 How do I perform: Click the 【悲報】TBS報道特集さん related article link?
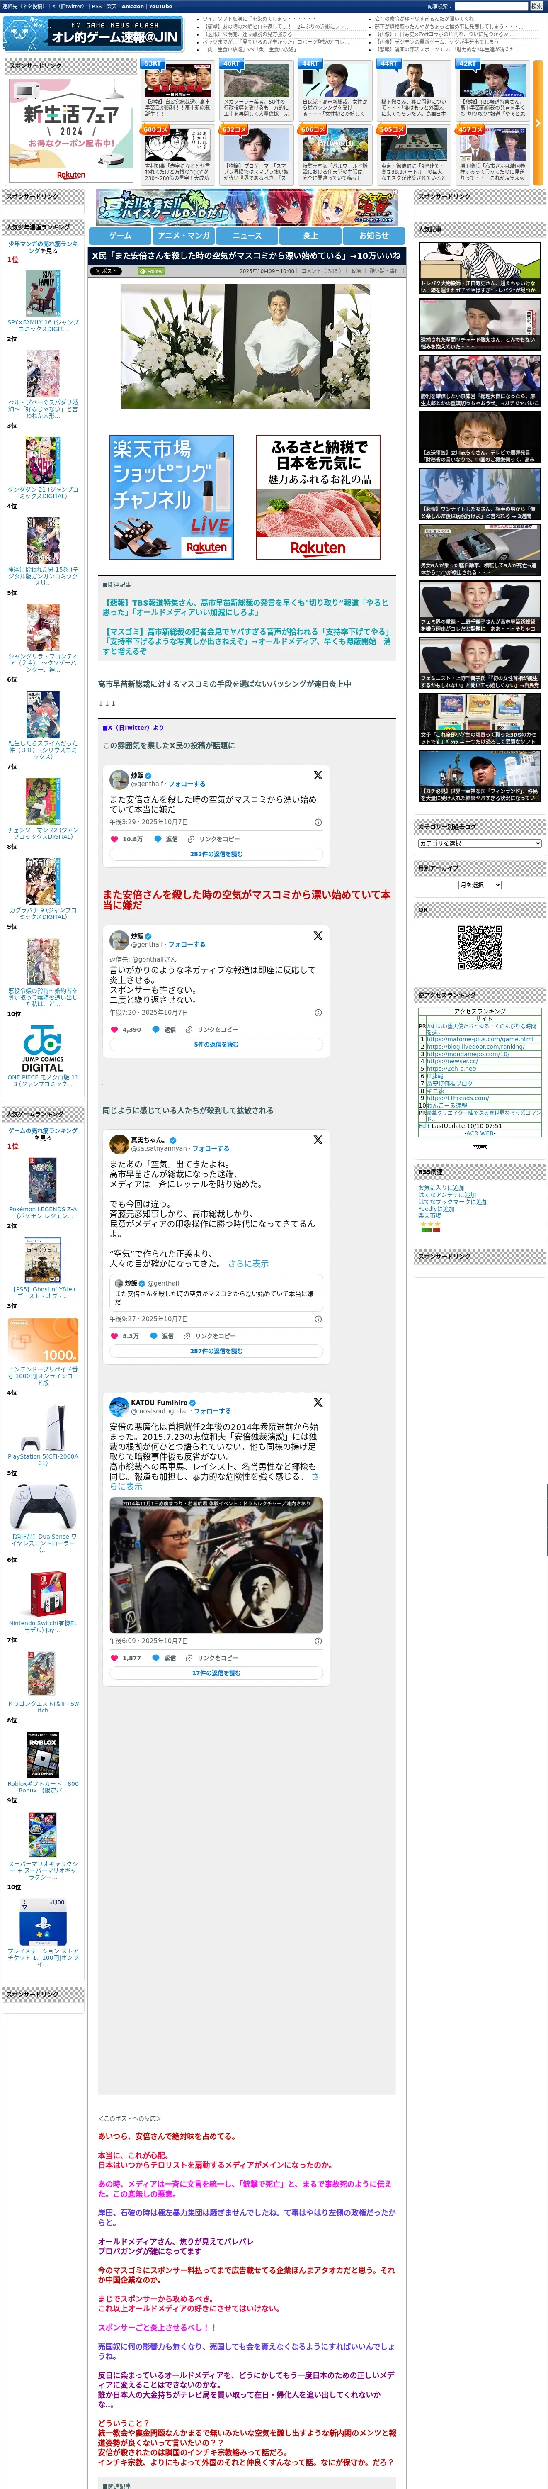click(246, 607)
